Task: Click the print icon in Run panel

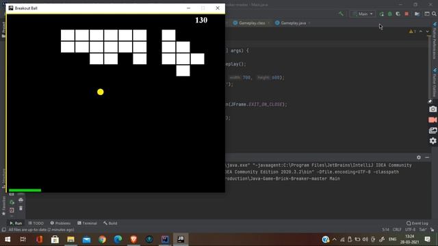Action: coord(21,200)
